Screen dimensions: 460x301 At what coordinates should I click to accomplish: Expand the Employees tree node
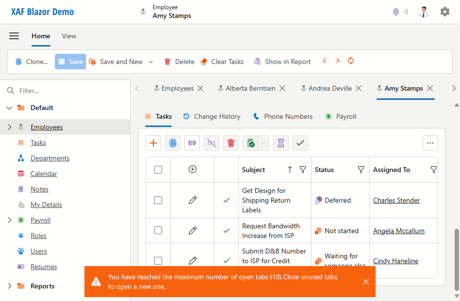click(9, 127)
